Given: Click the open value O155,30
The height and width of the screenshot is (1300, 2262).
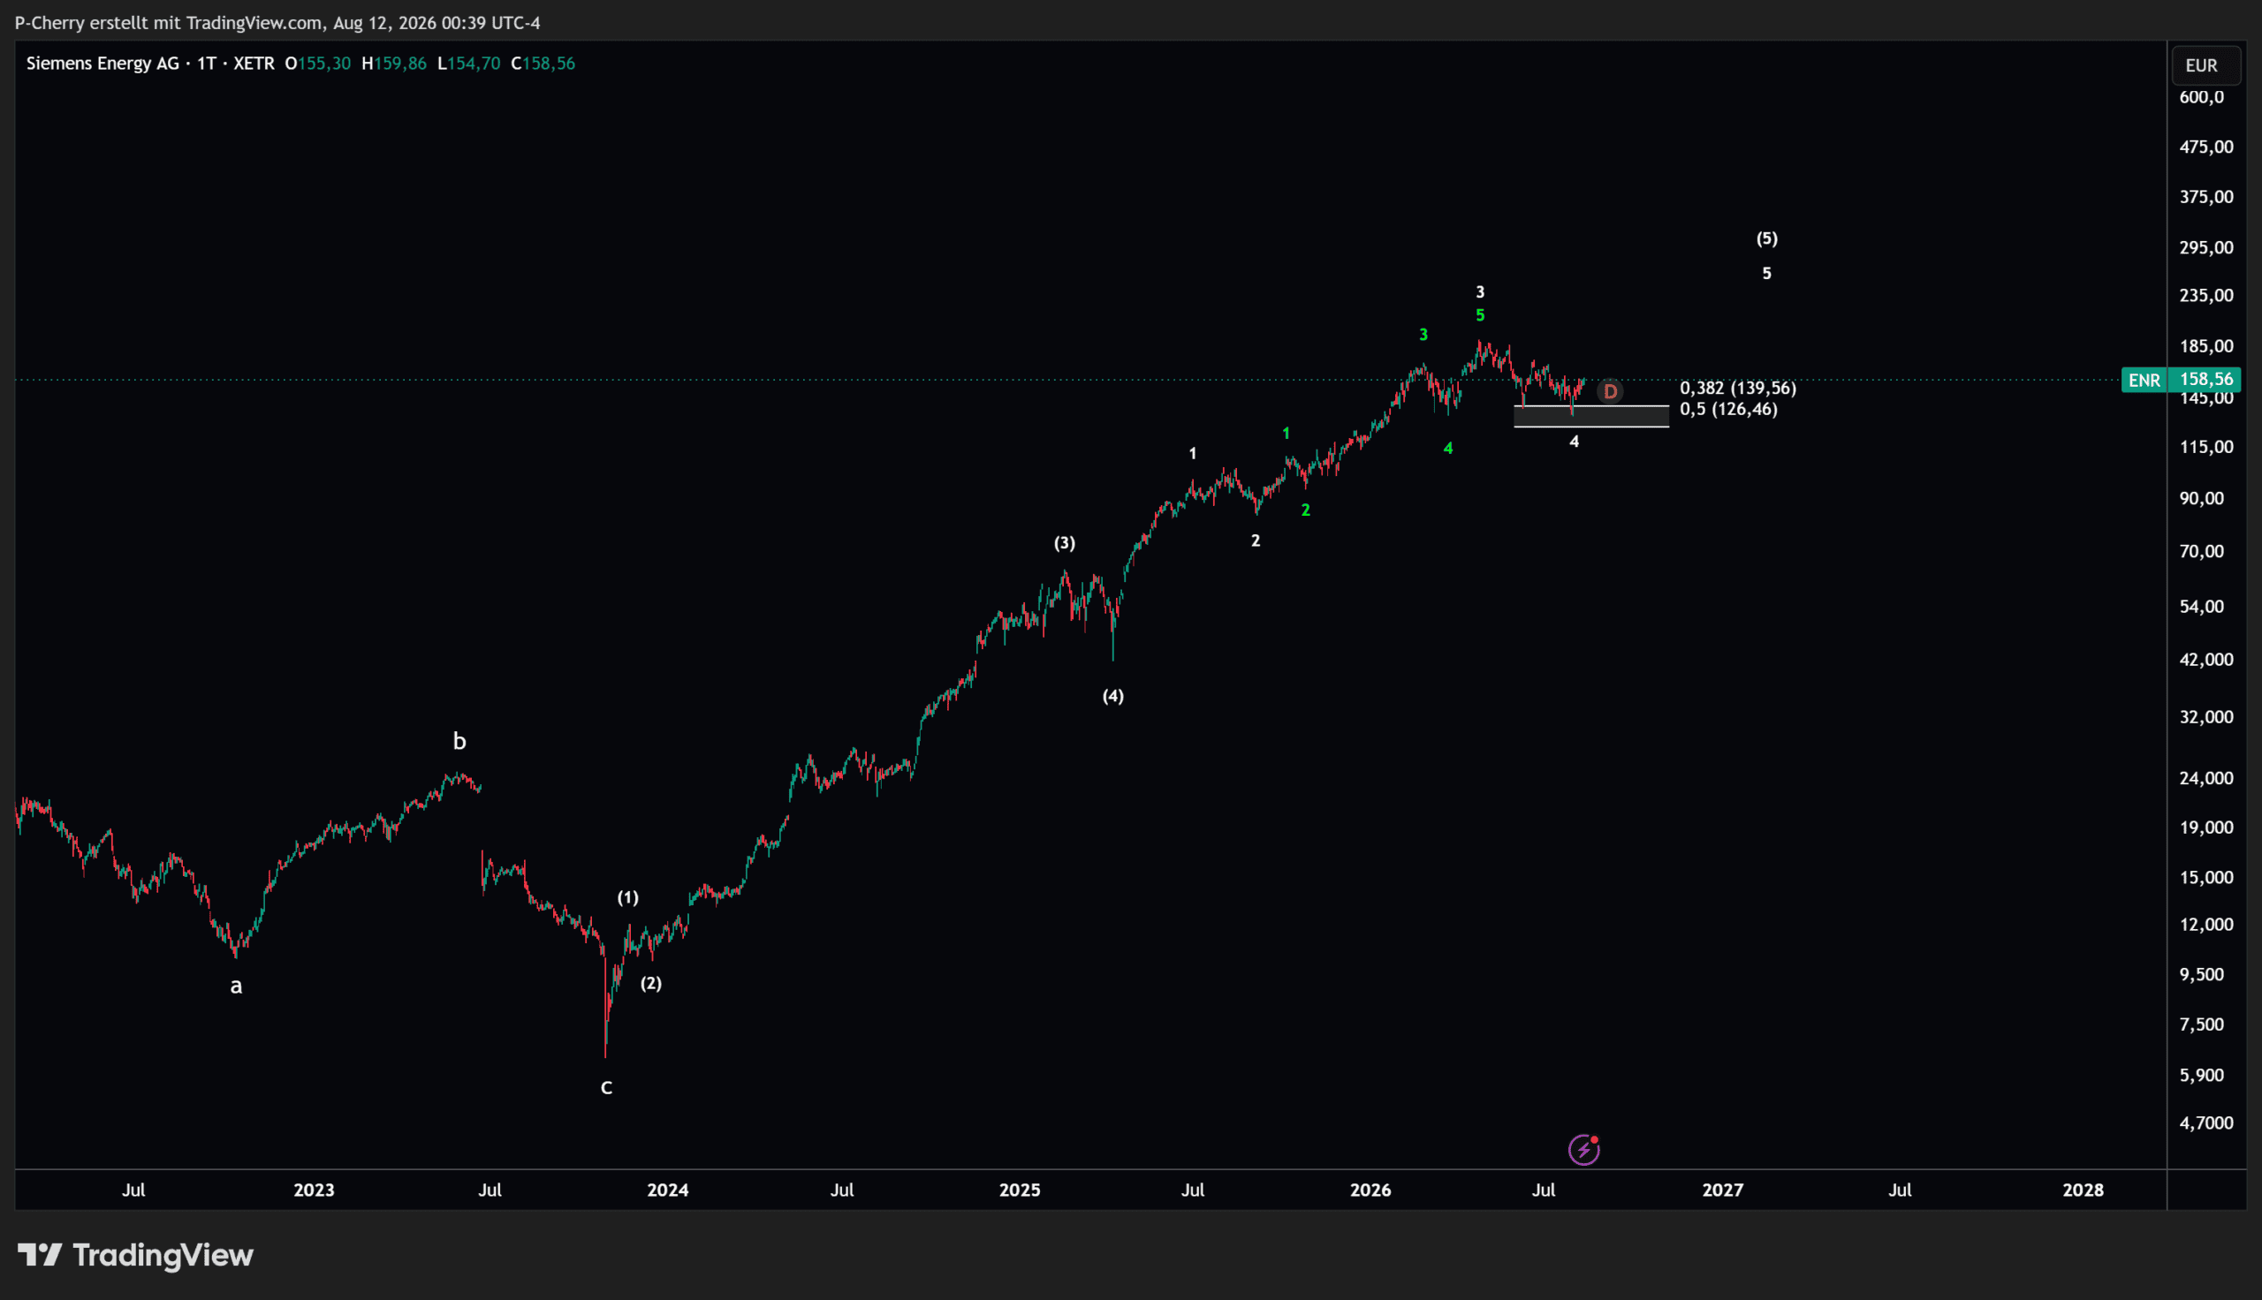Looking at the screenshot, I should [x=318, y=64].
